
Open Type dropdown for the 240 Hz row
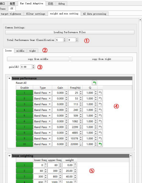point(42,110)
